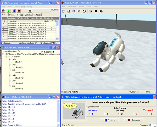Open the View menu in XGP window

click(x=9, y=7)
